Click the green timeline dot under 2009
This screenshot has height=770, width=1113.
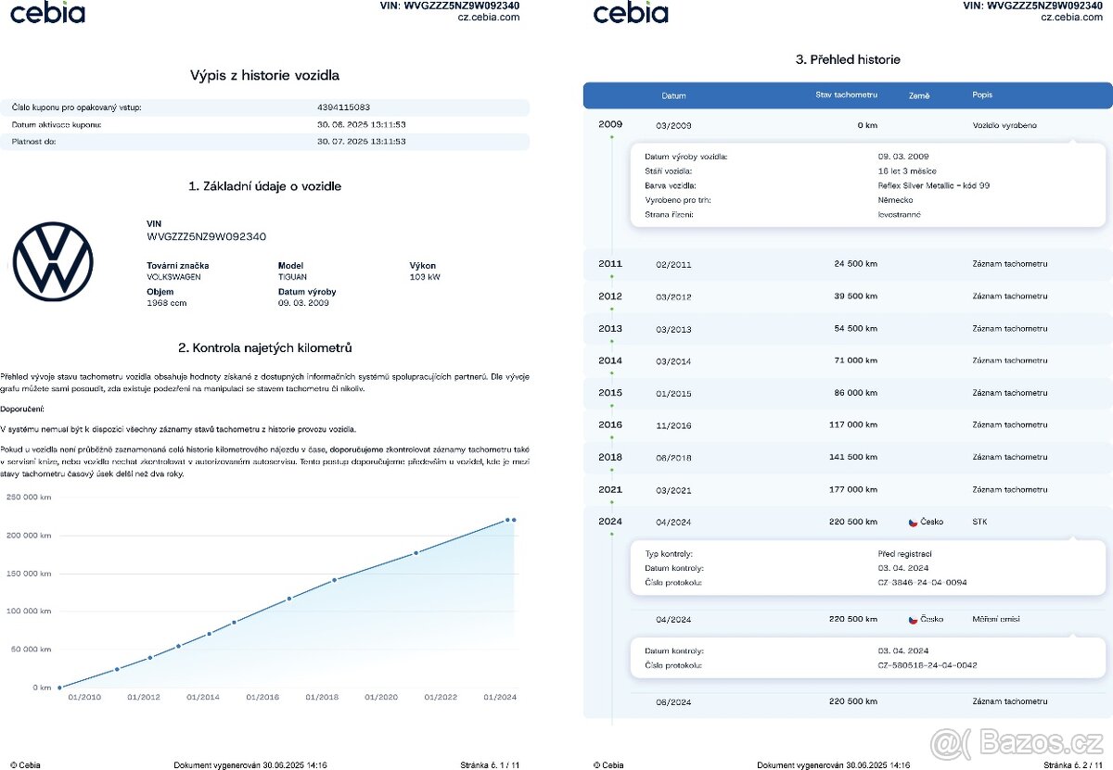click(x=611, y=136)
